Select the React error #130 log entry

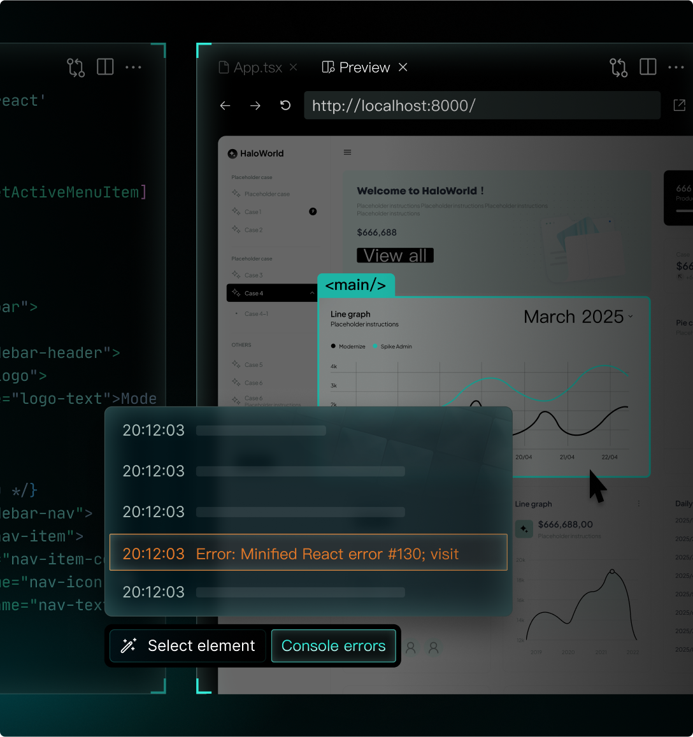click(308, 553)
